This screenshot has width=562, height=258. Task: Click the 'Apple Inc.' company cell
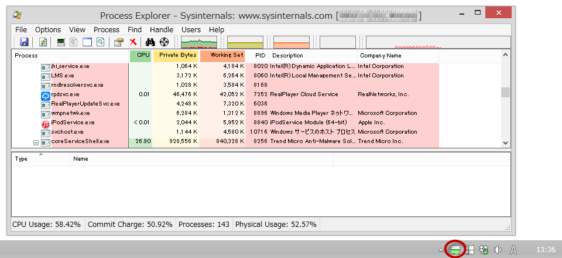[x=371, y=123]
